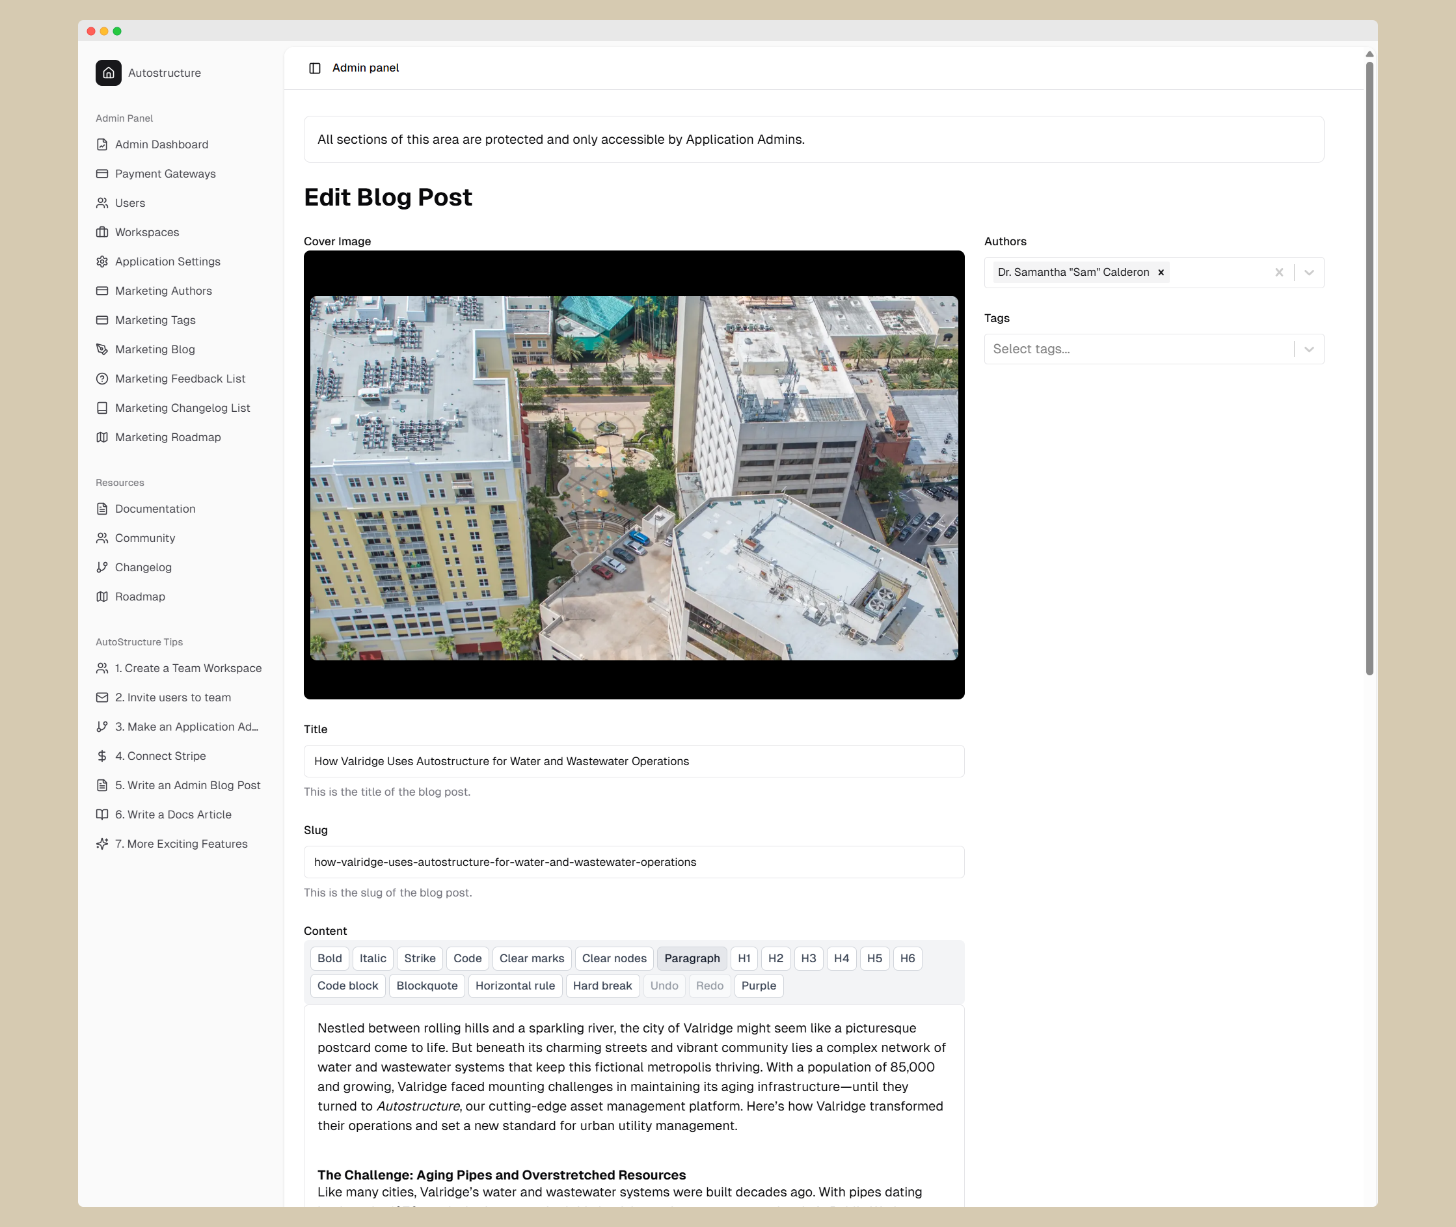This screenshot has width=1456, height=1227.
Task: Toggle Strike formatting in the editor
Action: click(x=420, y=958)
